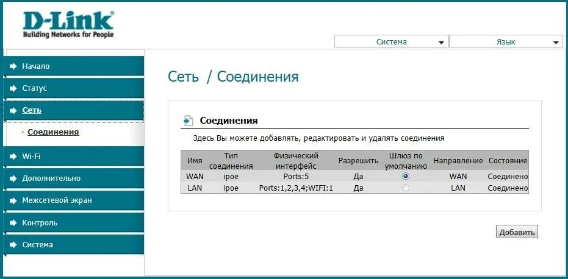Click the D-Link logo
This screenshot has height=279, width=568.
click(68, 24)
